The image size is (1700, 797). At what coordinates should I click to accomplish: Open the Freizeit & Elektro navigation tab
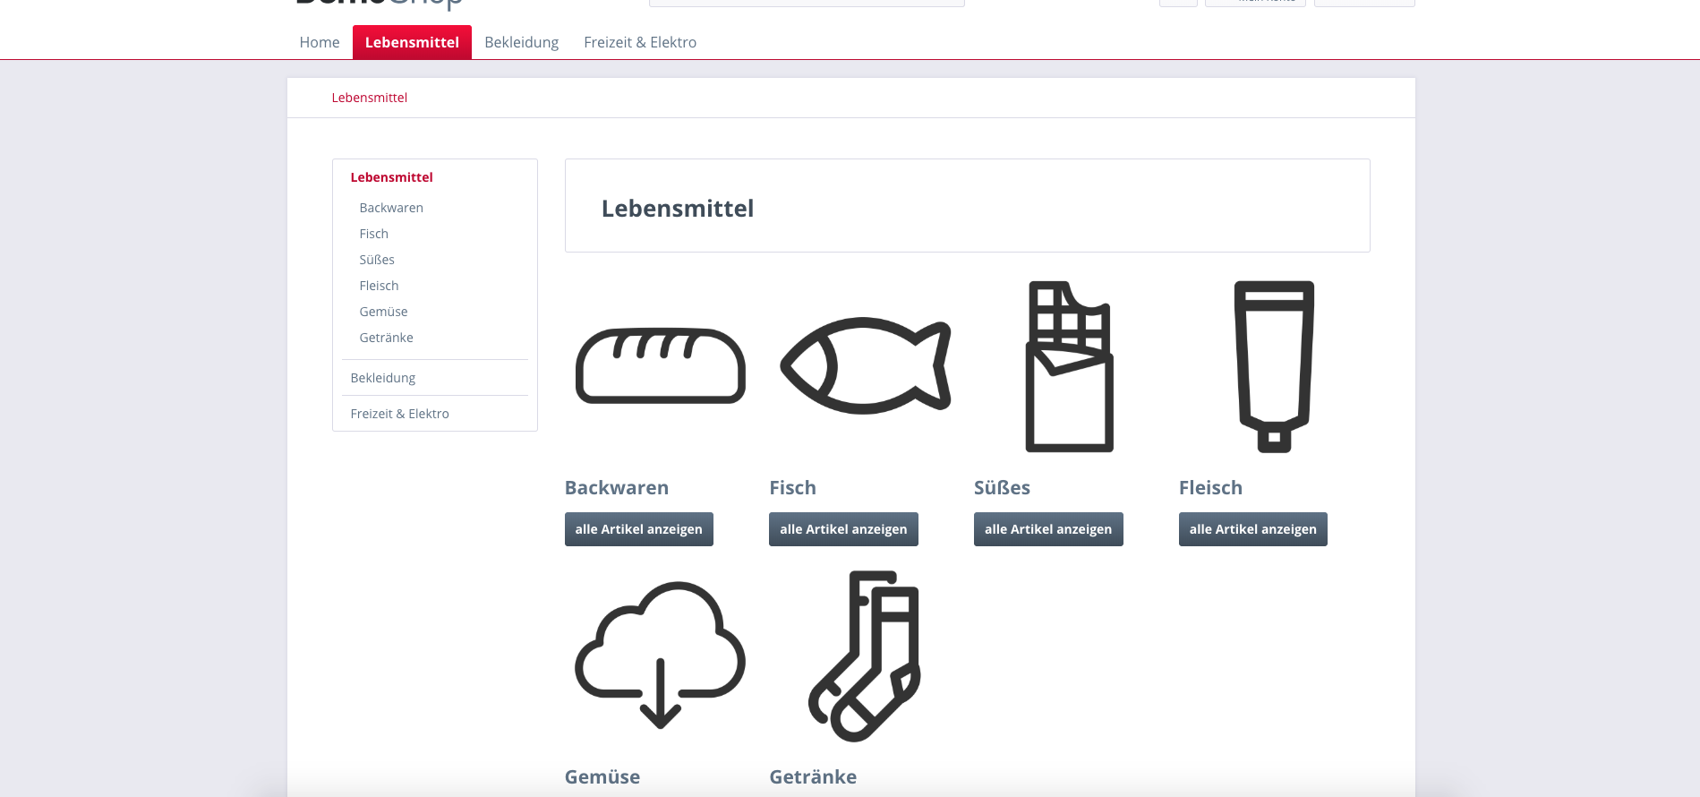pos(640,42)
